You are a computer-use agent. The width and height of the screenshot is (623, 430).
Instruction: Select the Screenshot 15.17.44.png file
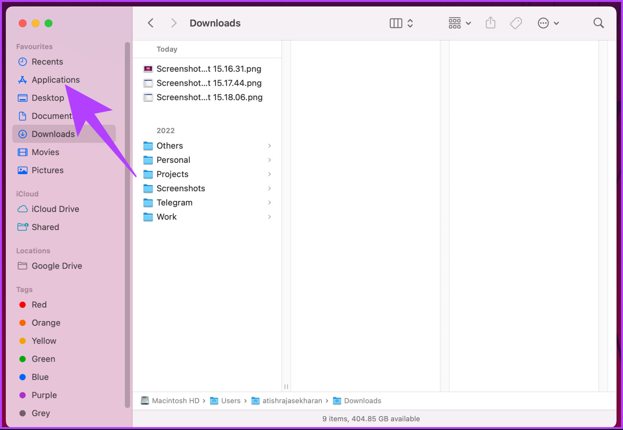[209, 83]
